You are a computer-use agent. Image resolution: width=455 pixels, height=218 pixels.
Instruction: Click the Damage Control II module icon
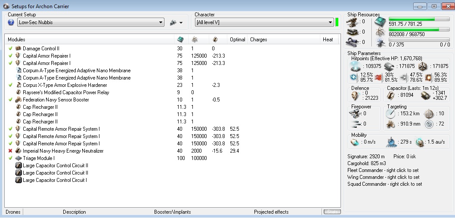coord(18,49)
